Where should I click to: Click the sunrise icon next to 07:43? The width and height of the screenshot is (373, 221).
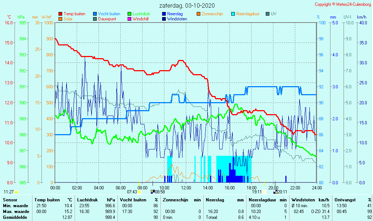[x=139, y=192]
